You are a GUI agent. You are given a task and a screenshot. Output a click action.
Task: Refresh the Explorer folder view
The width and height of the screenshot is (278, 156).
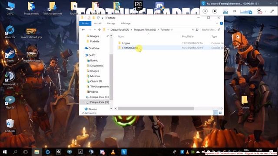(197, 30)
